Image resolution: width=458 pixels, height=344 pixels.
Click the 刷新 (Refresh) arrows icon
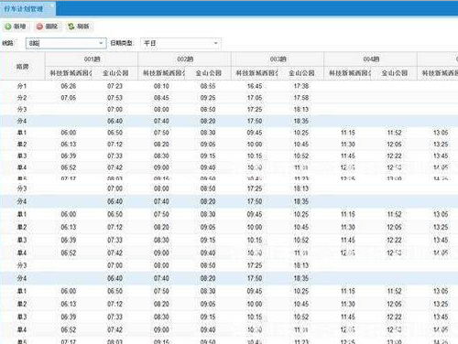[71, 27]
